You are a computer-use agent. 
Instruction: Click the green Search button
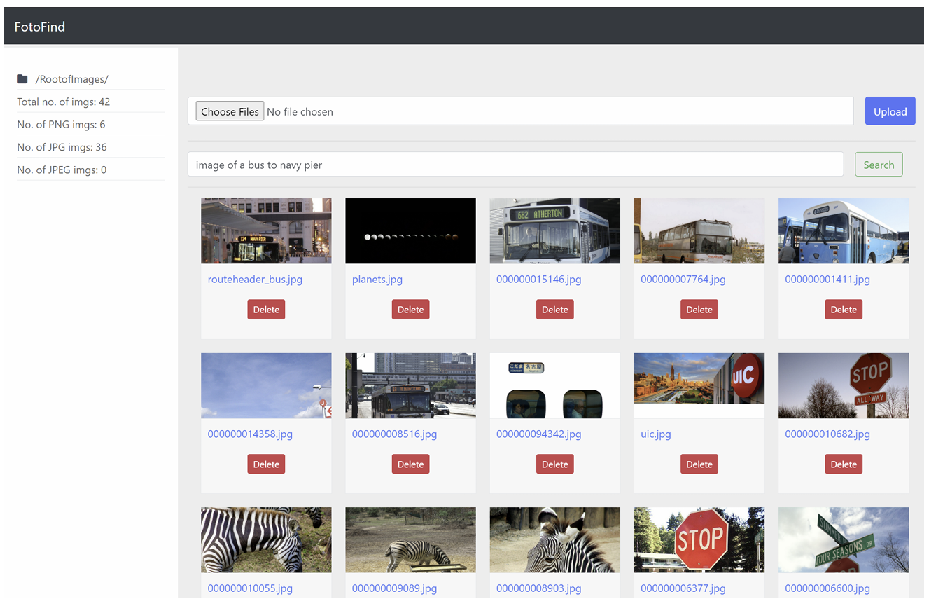879,165
